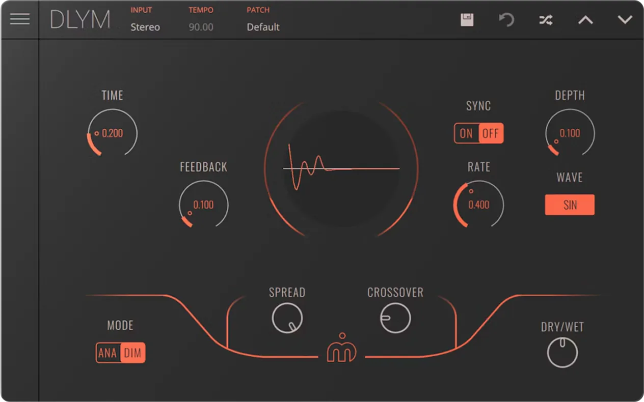Set SYNC to OFF
The width and height of the screenshot is (644, 402).
point(491,133)
